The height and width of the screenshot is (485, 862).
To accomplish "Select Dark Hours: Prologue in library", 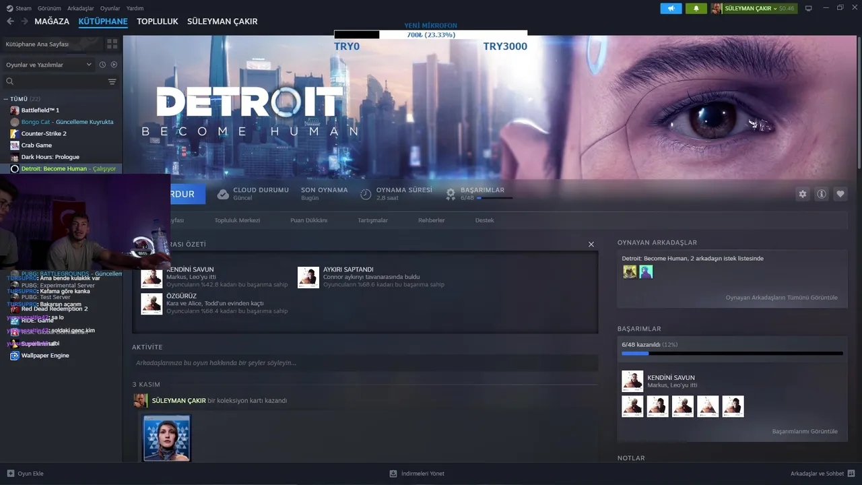I will 50,157.
